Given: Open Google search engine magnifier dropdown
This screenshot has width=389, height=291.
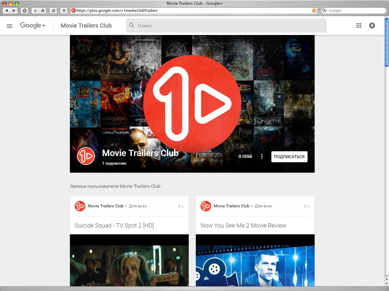Looking at the screenshot, I should pyautogui.click(x=325, y=10).
